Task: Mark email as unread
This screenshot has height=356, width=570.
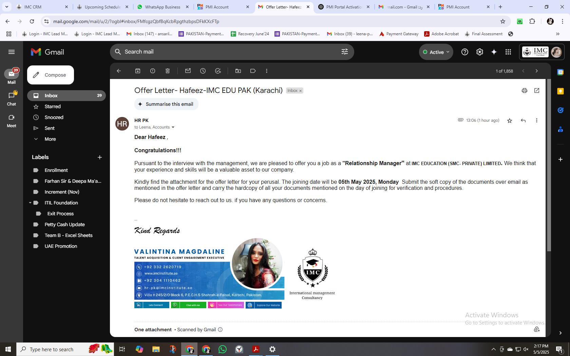Action: (188, 71)
